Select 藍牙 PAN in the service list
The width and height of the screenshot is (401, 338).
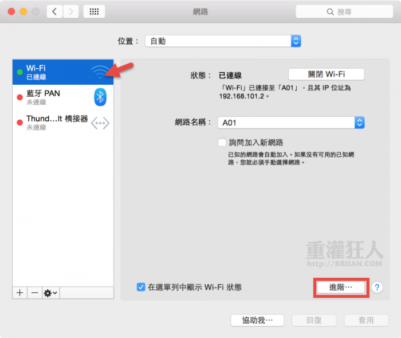[52, 97]
